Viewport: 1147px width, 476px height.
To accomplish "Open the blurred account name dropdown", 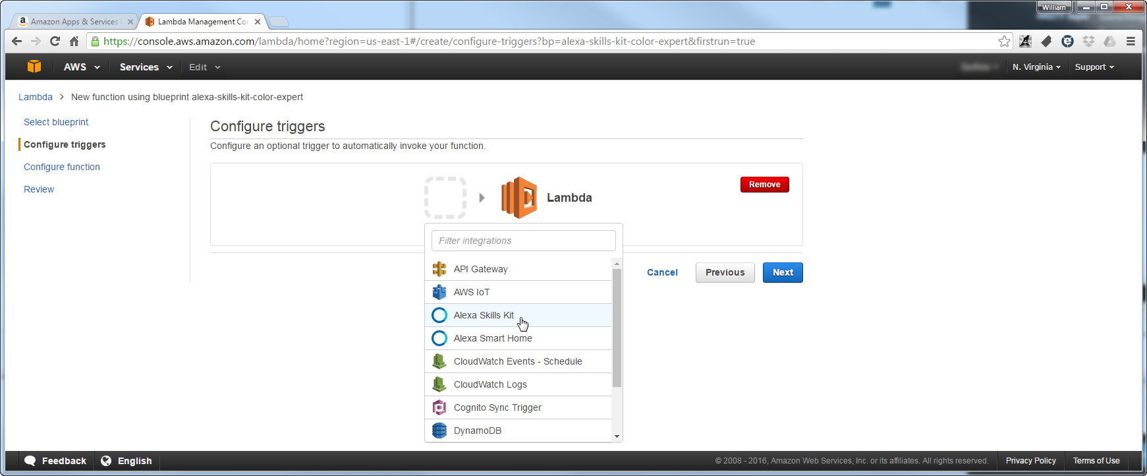I will 980,67.
